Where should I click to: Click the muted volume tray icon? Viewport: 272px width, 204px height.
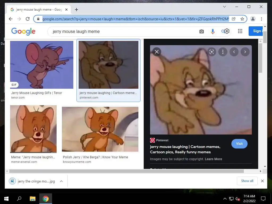click(x=237, y=199)
